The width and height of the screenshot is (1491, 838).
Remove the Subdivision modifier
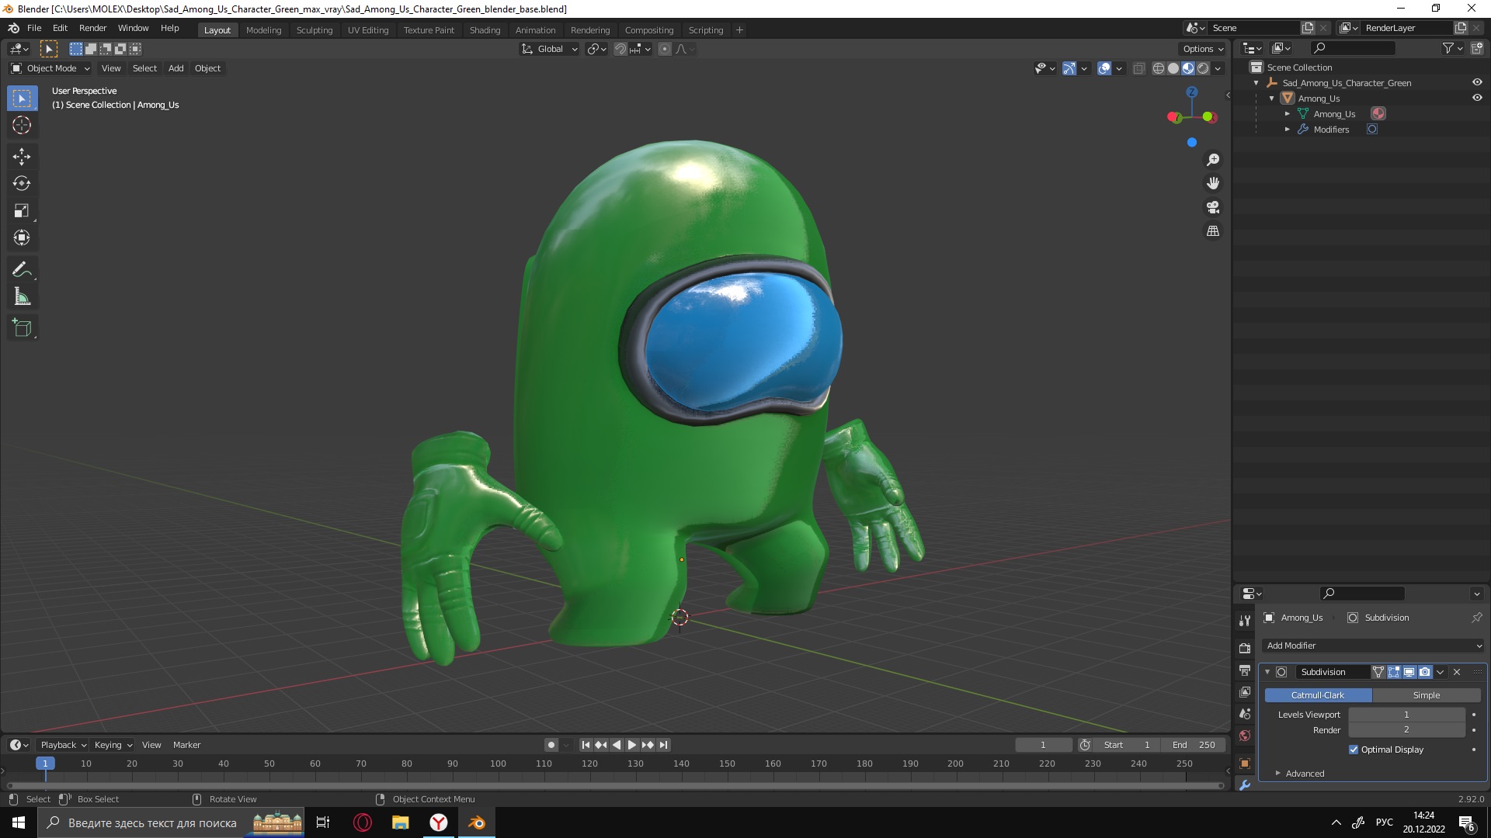tap(1457, 672)
